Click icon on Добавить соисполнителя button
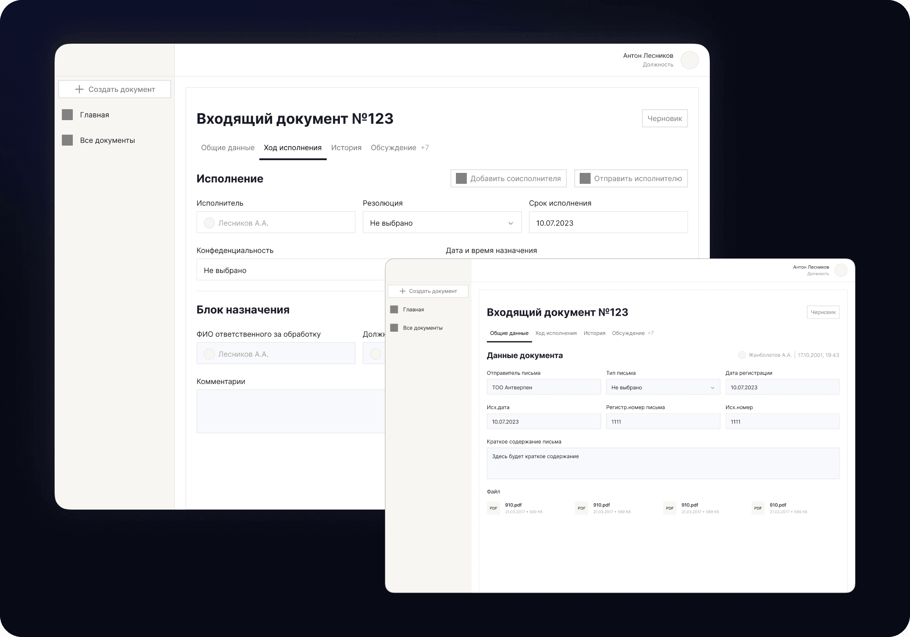 tap(461, 178)
